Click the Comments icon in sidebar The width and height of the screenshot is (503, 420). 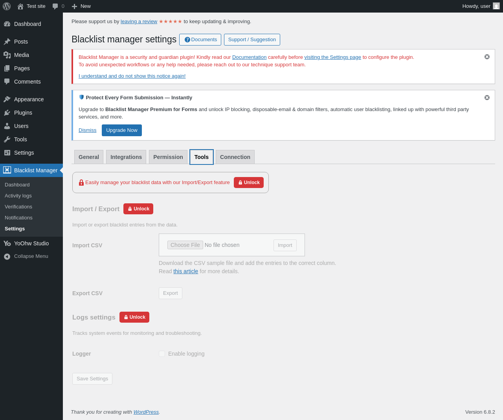[x=7, y=82]
